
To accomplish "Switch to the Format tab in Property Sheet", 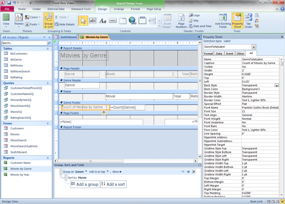I will [x=208, y=54].
